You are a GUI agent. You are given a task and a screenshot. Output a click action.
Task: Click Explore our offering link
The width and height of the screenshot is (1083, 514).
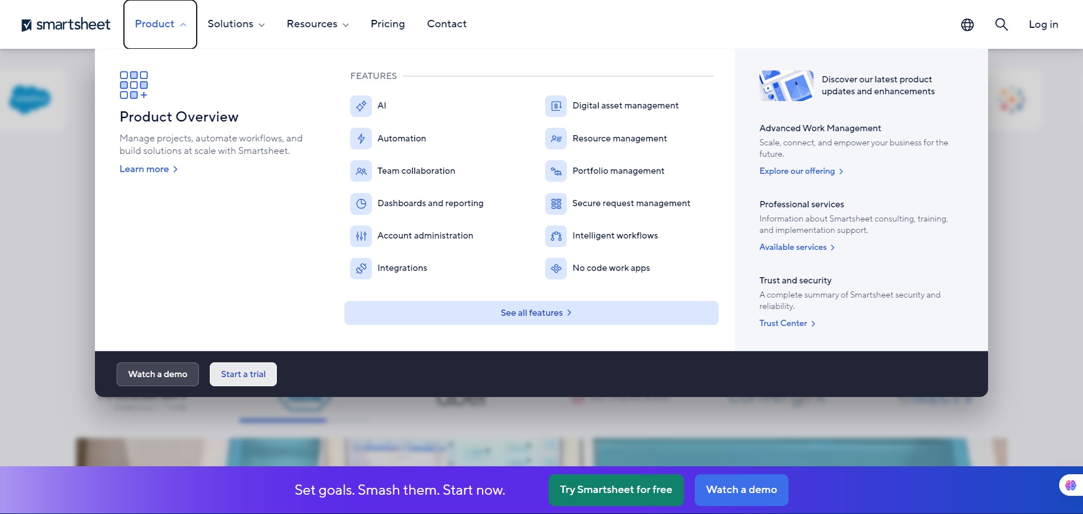click(801, 171)
